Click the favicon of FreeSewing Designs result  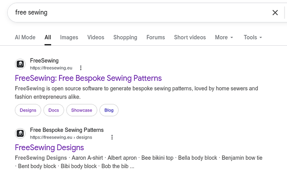[x=20, y=133]
